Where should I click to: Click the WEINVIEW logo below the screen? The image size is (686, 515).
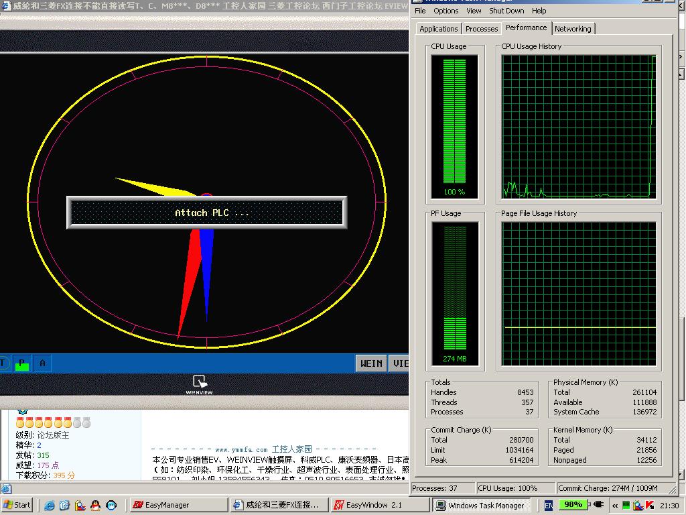pyautogui.click(x=199, y=384)
